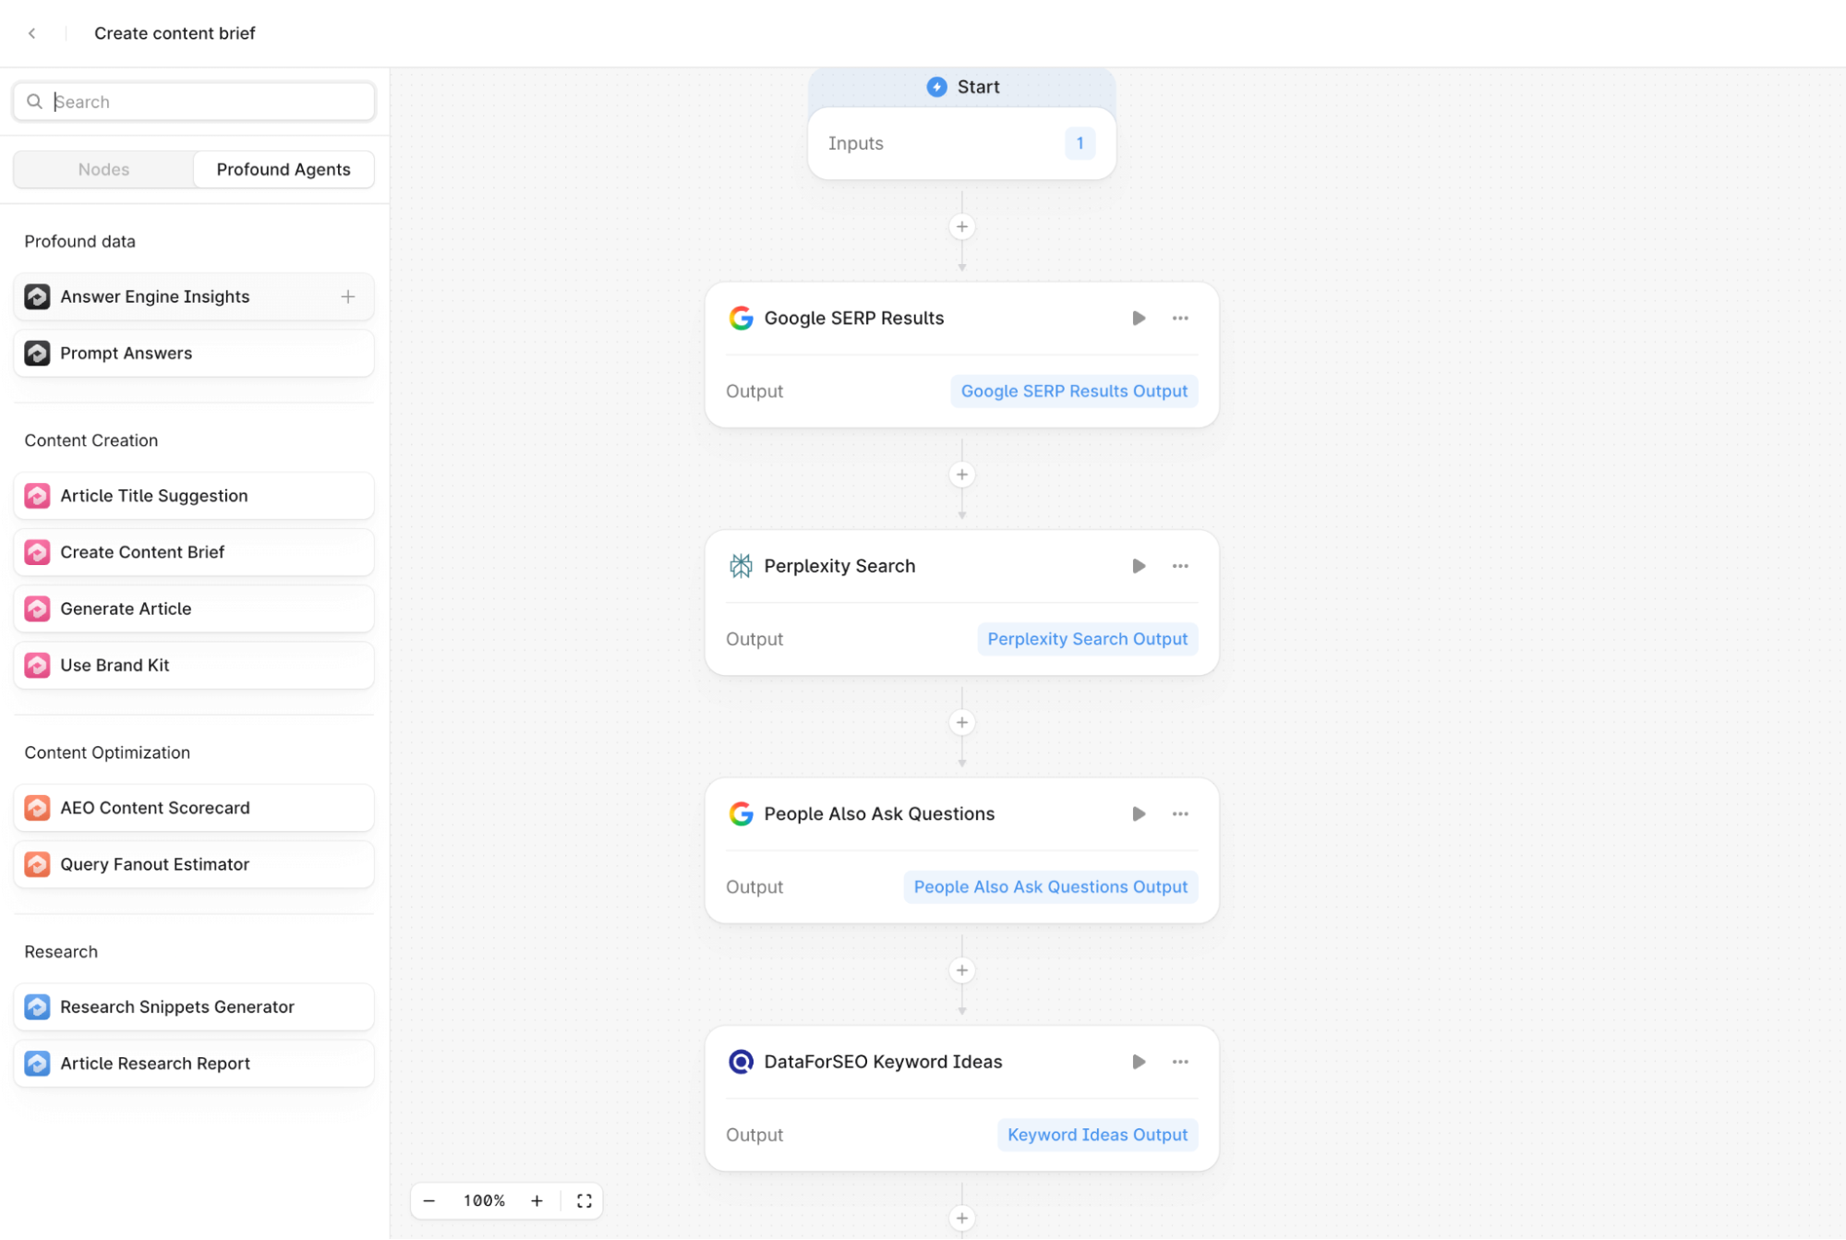Select Use Brand Kit agent
This screenshot has width=1846, height=1240.
click(x=194, y=665)
